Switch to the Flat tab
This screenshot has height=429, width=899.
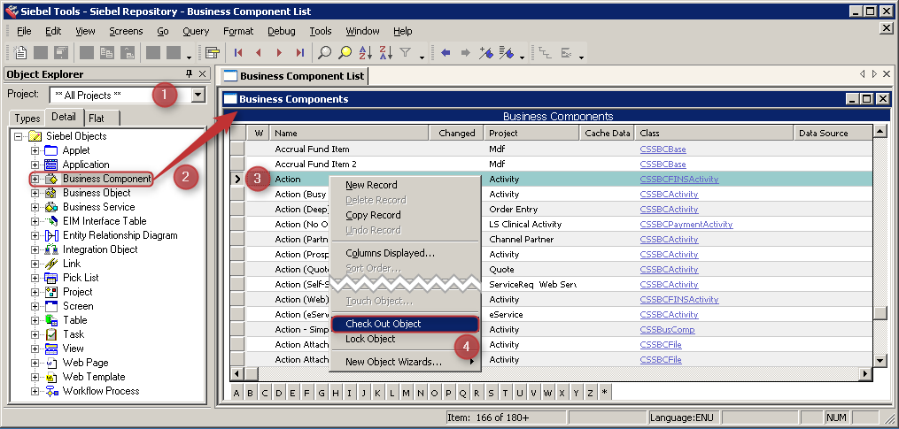coord(97,119)
